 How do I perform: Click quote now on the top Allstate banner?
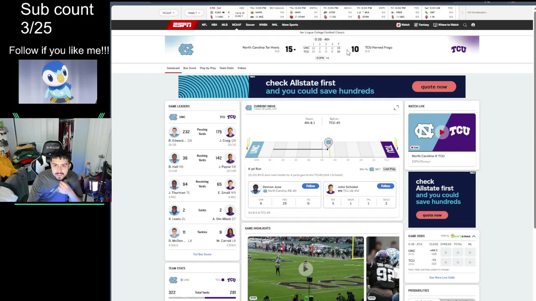coord(434,87)
